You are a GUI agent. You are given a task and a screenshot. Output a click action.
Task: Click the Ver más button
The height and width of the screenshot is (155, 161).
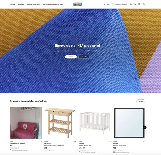tap(141, 101)
